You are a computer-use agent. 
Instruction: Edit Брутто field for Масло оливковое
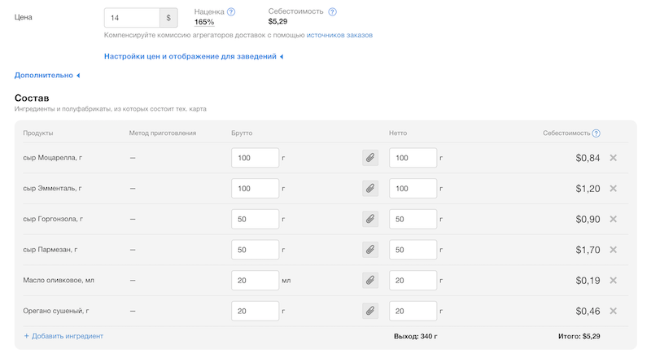255,281
